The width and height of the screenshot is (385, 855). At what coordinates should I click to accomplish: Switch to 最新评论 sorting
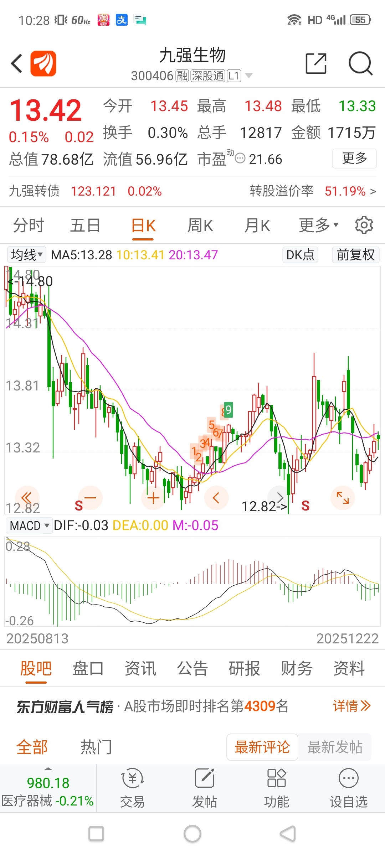[x=262, y=747]
